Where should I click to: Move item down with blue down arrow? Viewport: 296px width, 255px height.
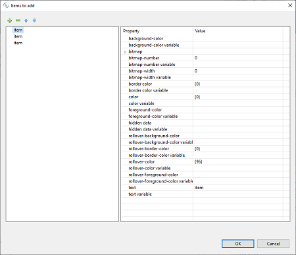click(x=34, y=20)
